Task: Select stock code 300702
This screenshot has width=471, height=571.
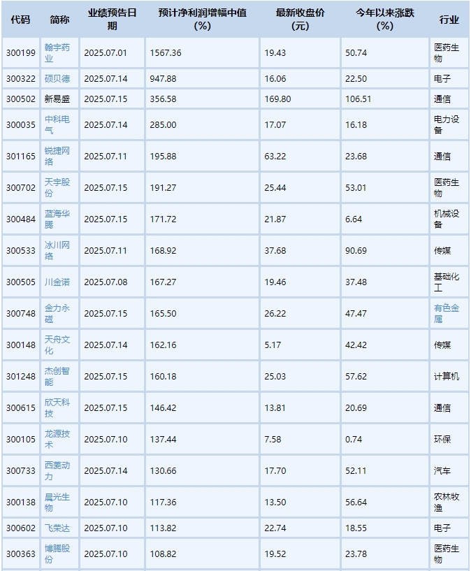Action: [21, 187]
